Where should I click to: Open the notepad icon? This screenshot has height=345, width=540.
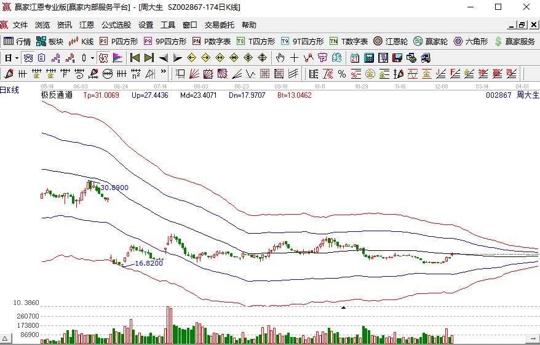click(x=383, y=58)
